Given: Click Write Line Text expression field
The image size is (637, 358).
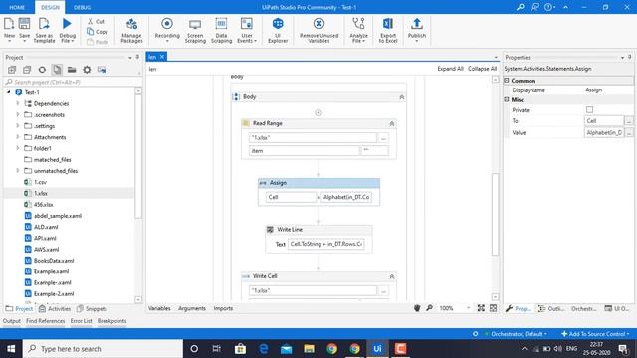Looking at the screenshot, I should [326, 244].
